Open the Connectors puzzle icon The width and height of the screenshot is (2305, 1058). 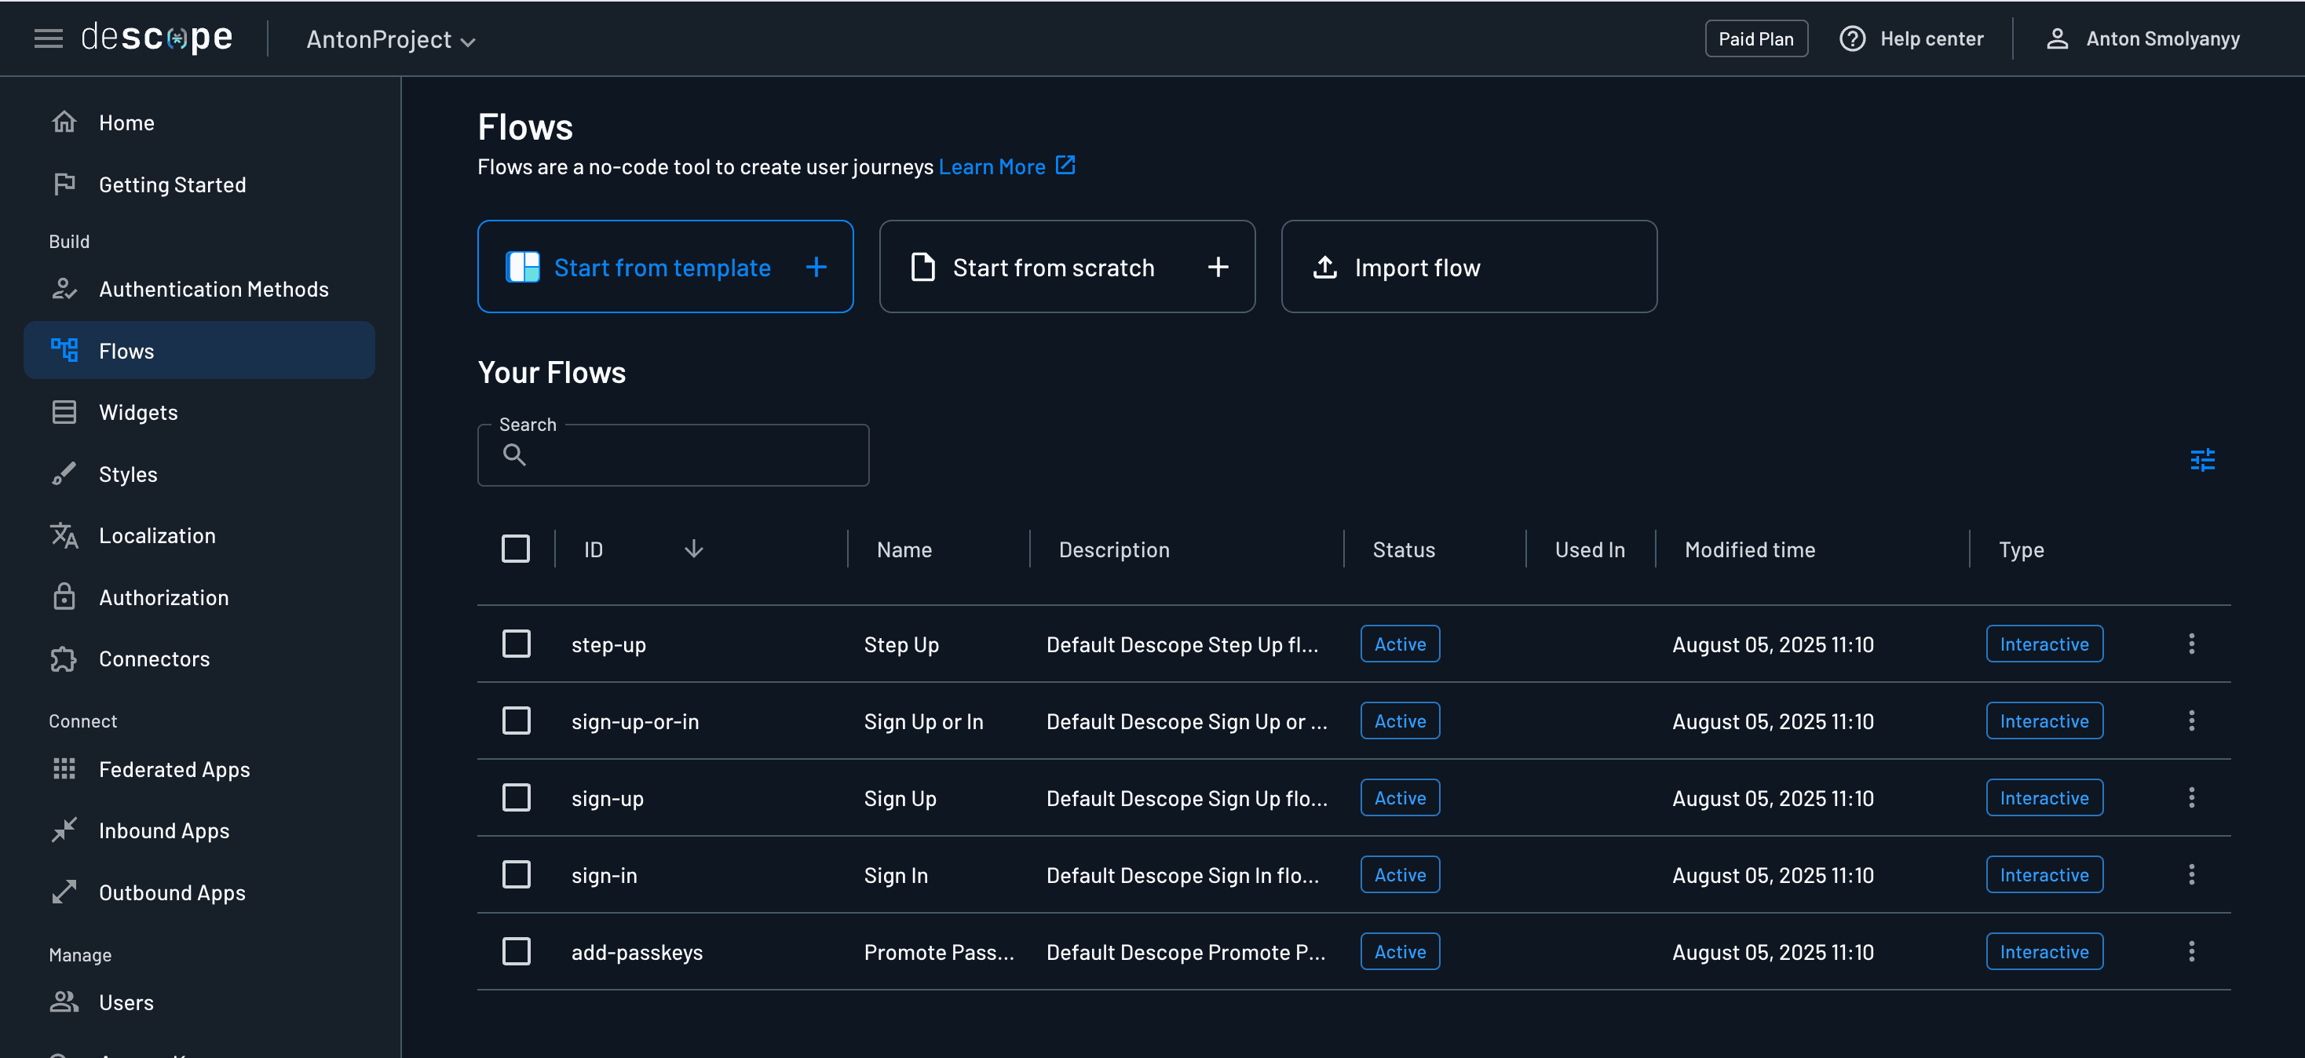pyautogui.click(x=64, y=659)
